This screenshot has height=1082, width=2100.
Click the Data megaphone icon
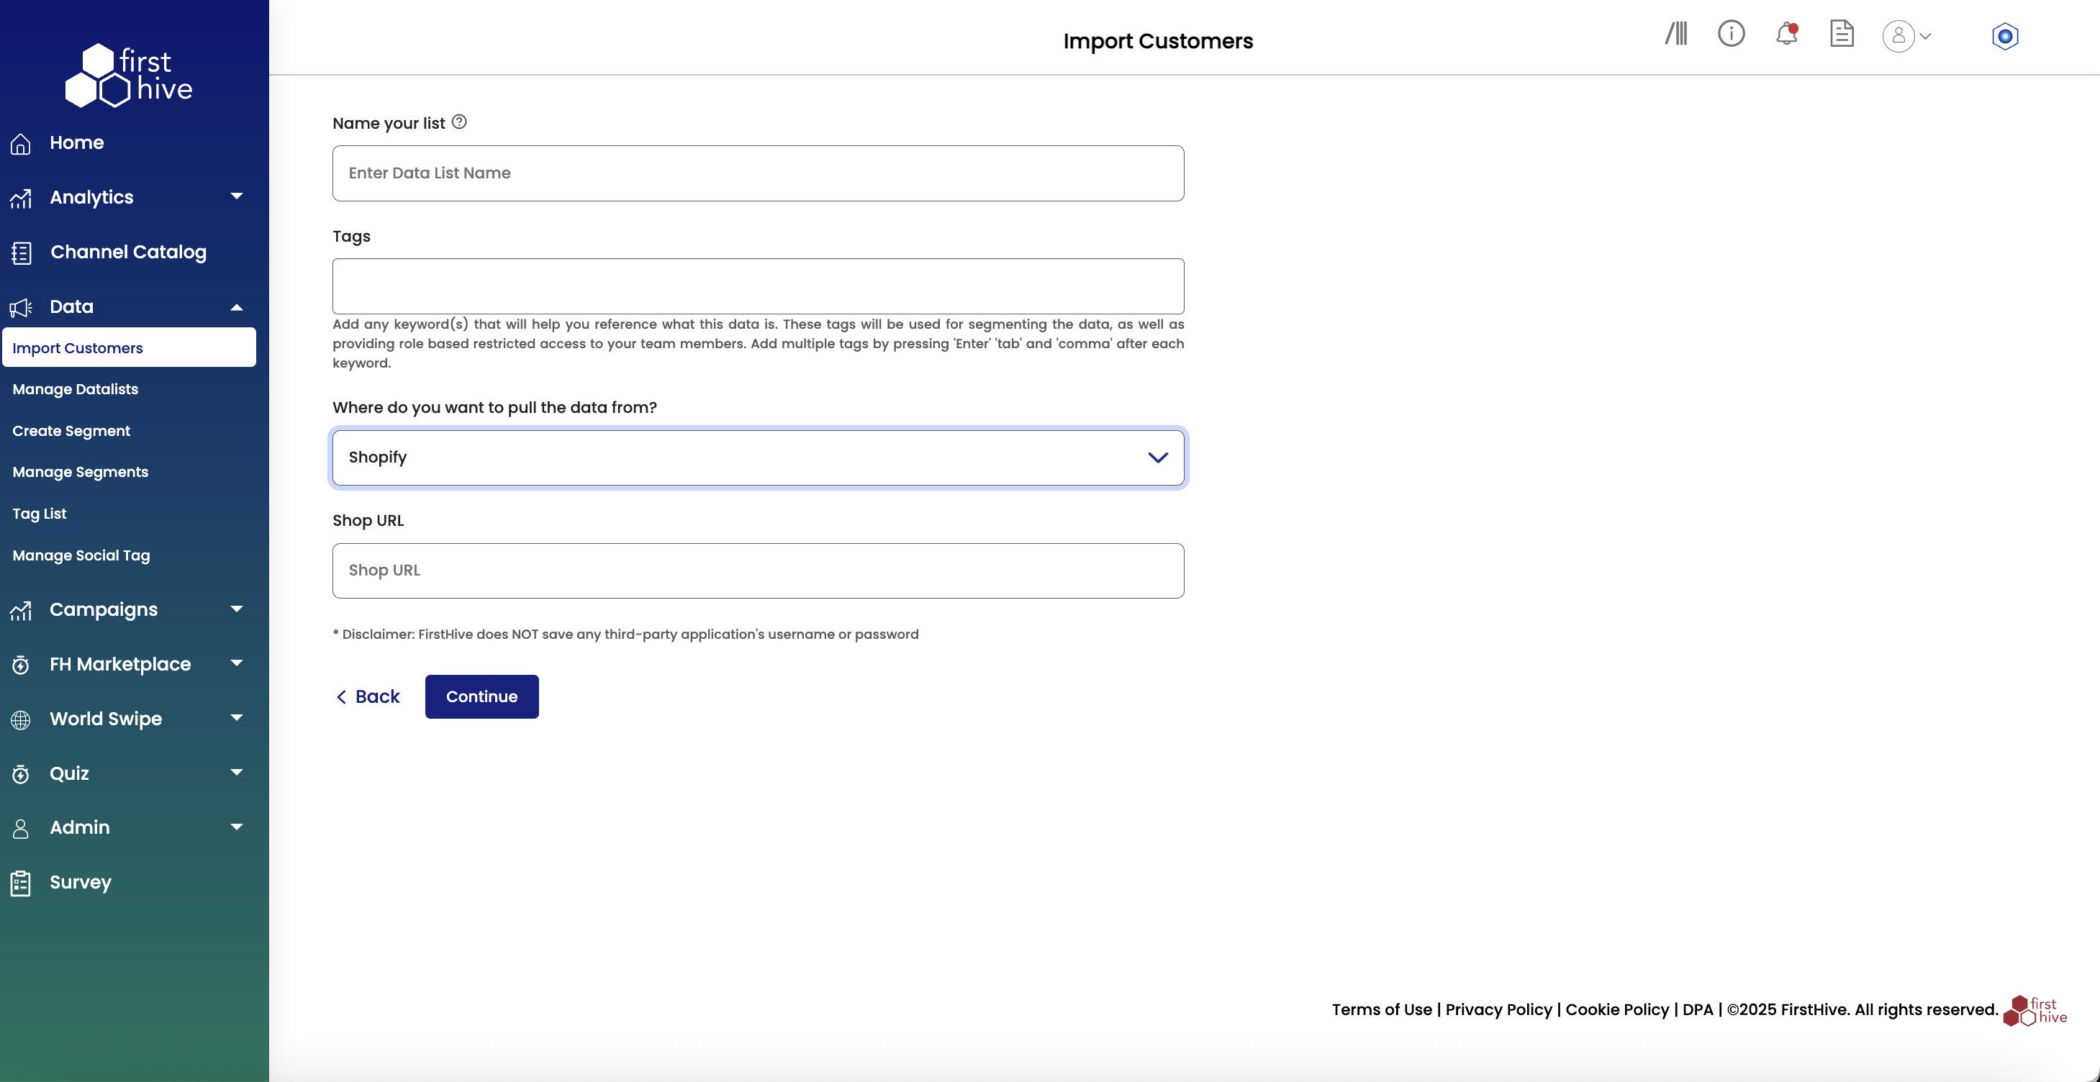[x=21, y=307]
